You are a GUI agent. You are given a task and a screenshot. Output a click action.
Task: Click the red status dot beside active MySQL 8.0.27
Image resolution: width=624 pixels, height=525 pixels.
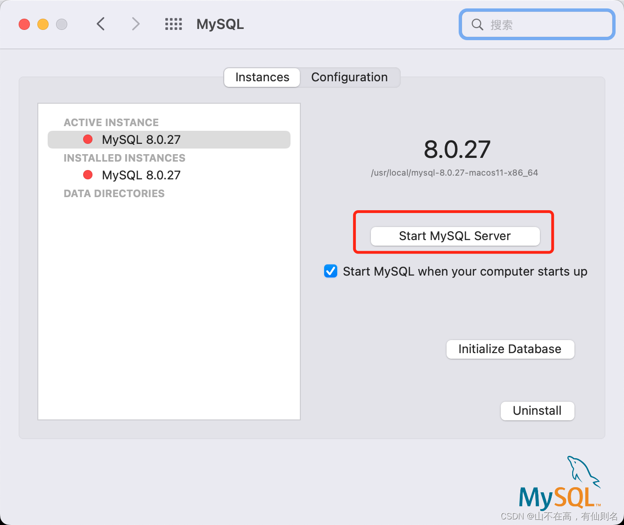point(87,139)
